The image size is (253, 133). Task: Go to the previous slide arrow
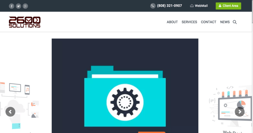click(10, 112)
